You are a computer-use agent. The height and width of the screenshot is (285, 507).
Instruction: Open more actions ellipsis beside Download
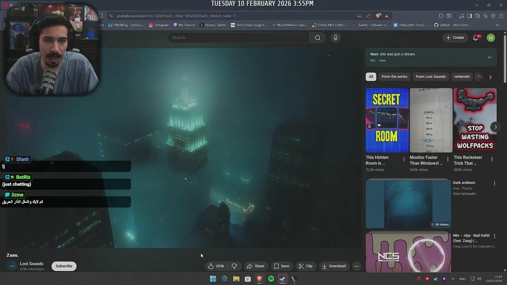click(x=356, y=266)
